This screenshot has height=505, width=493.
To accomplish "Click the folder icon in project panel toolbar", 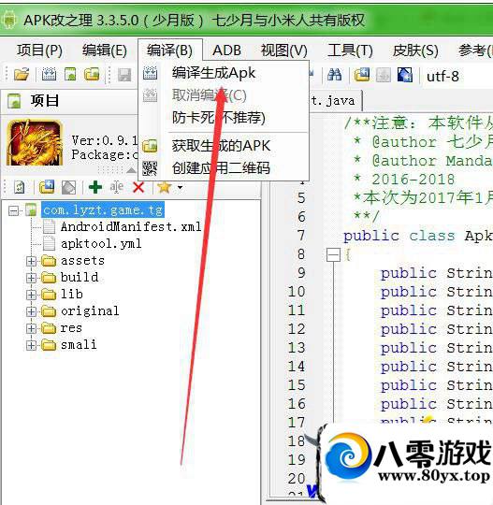I will click(x=47, y=187).
